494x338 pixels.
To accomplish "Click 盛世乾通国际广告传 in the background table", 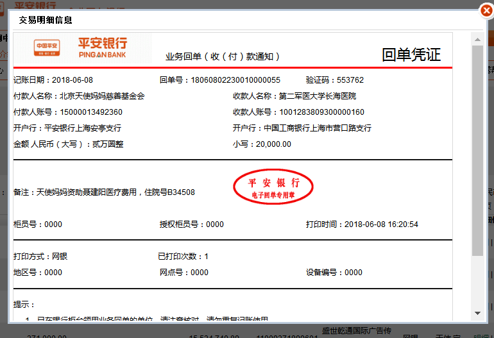I will 356,330.
